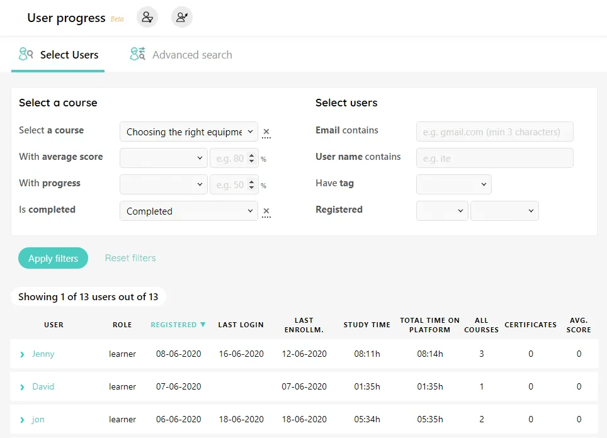
Task: Click Reset filters link
Action: (x=130, y=258)
